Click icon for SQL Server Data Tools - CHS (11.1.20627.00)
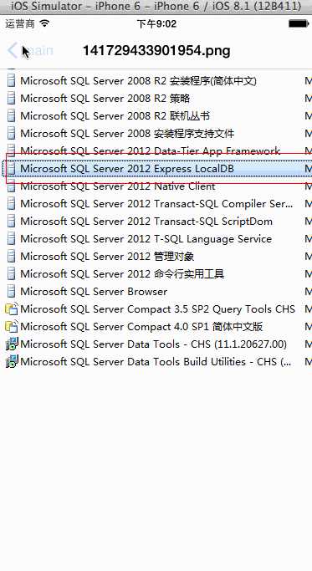 pos(12,344)
